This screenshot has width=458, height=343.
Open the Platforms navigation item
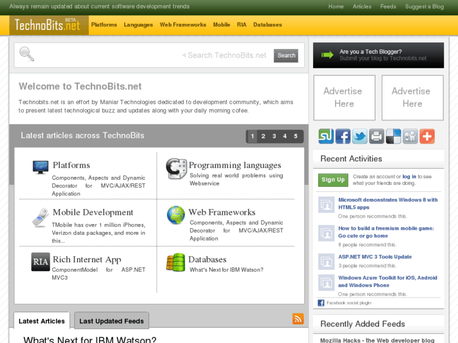tap(104, 25)
